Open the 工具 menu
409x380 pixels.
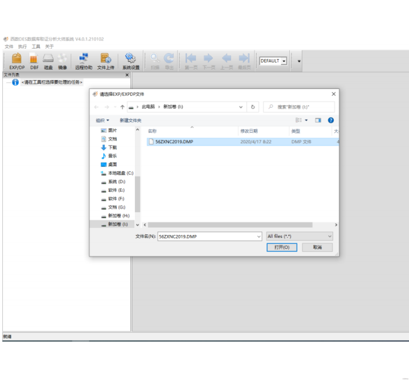pyautogui.click(x=36, y=46)
